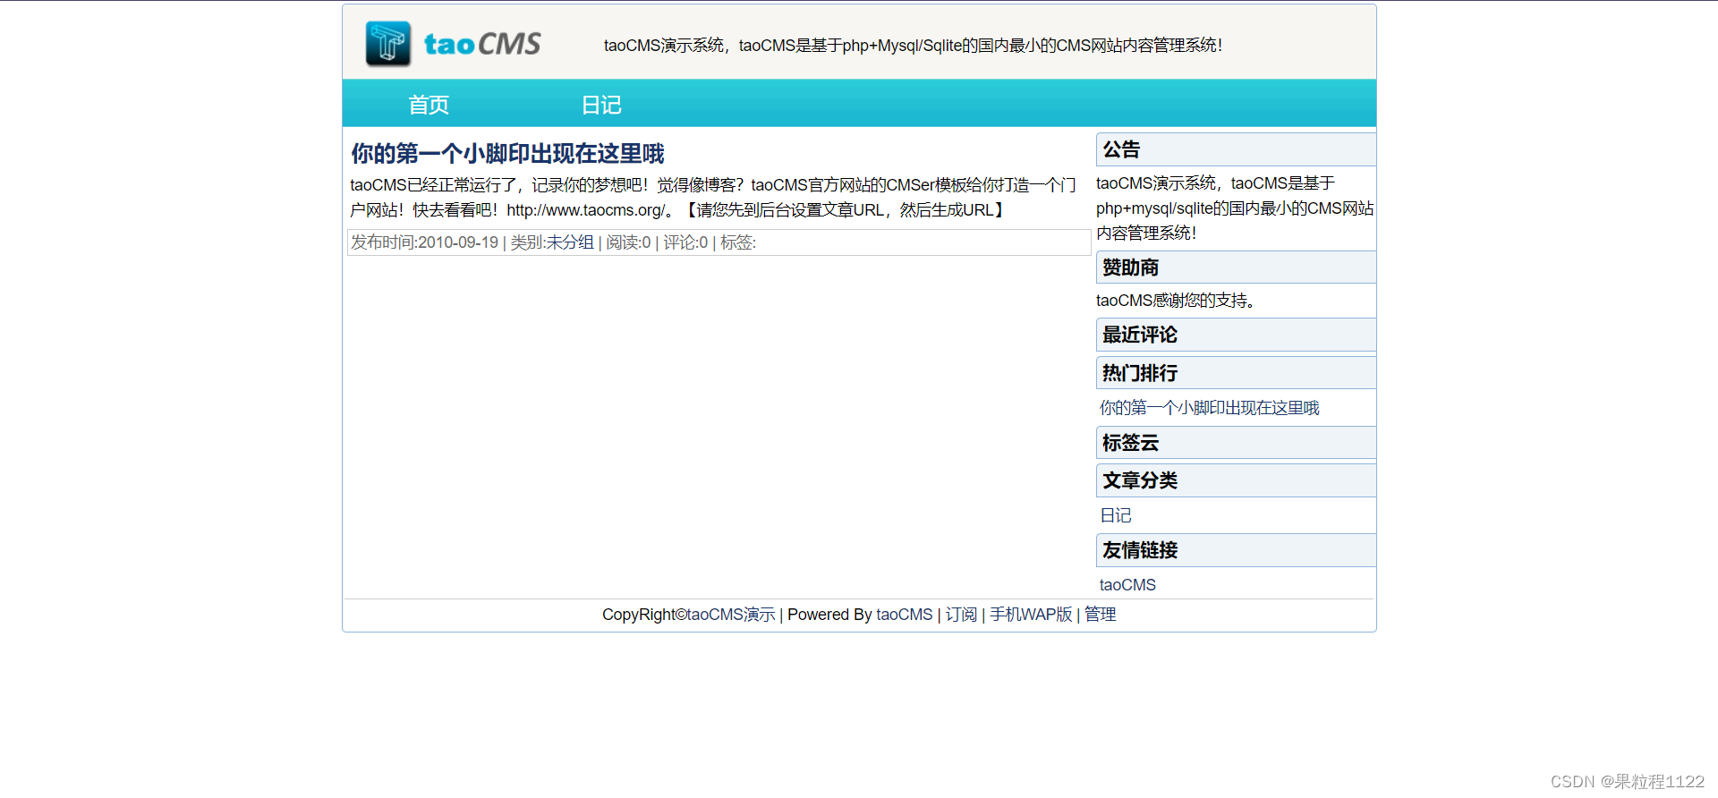Image resolution: width=1718 pixels, height=798 pixels.
Task: Click the 未分组 category link
Action: 570,242
